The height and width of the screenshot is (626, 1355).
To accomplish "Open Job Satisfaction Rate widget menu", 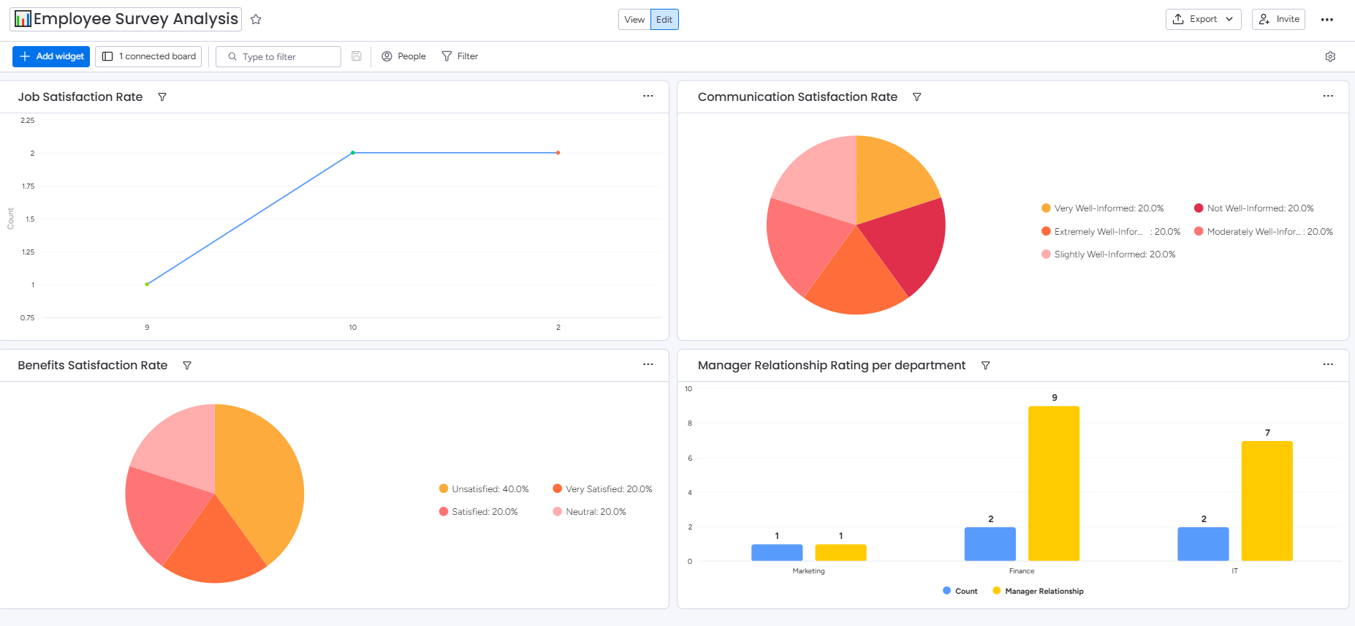I will [x=648, y=96].
